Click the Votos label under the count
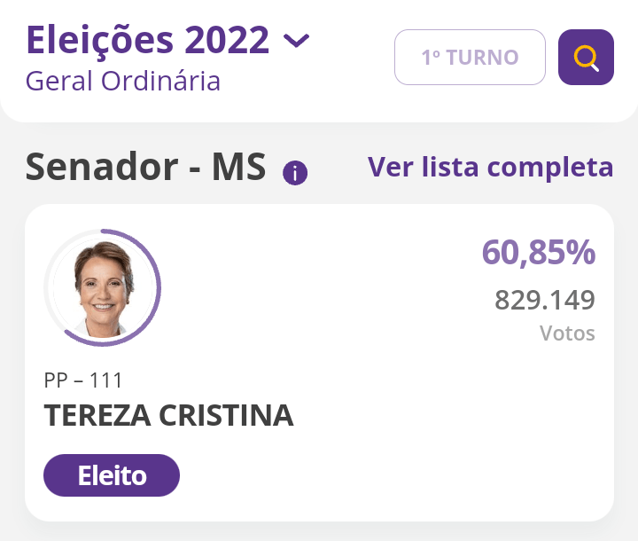The height and width of the screenshot is (541, 638). pyautogui.click(x=567, y=334)
